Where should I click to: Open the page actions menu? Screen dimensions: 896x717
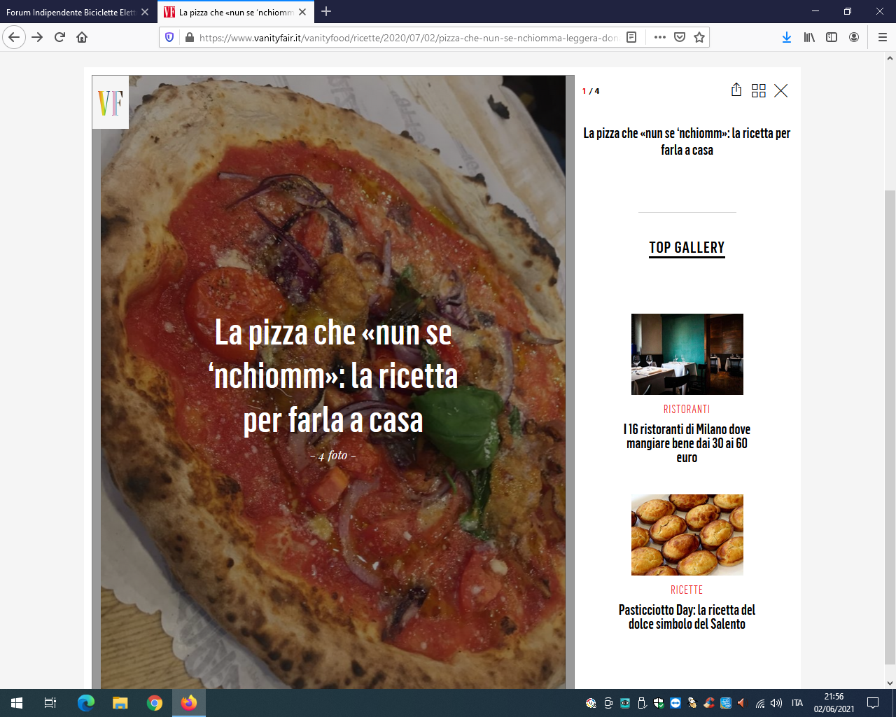tap(659, 38)
